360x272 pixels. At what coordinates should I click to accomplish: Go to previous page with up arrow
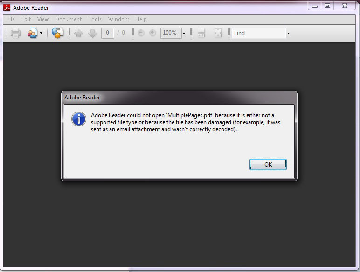click(x=78, y=33)
